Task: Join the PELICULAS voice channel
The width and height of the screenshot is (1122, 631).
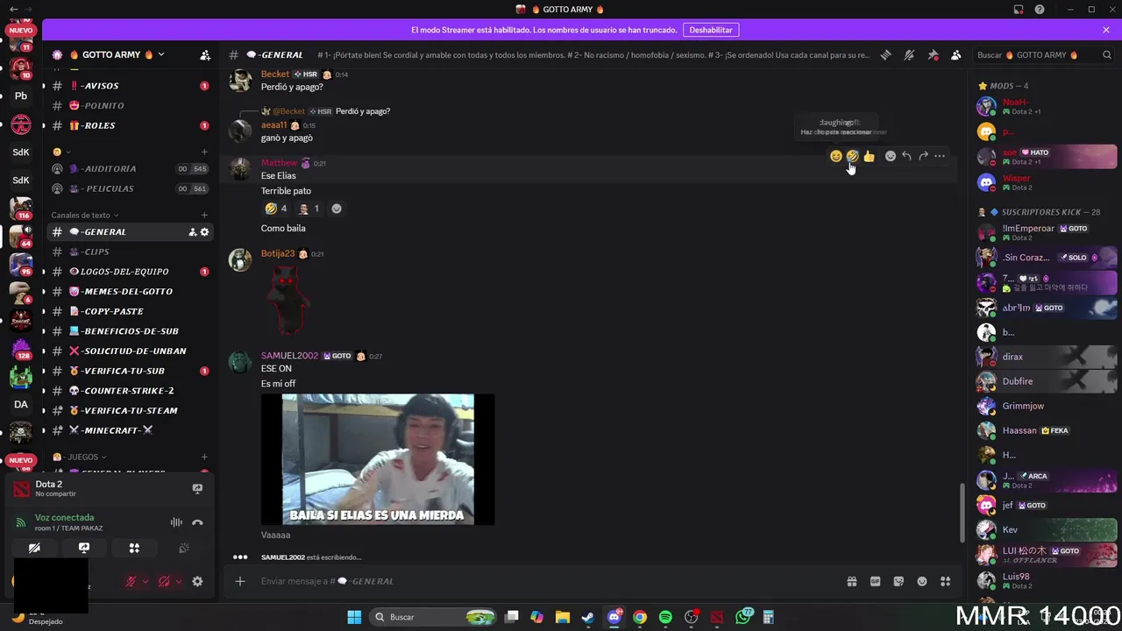Action: coord(129,188)
